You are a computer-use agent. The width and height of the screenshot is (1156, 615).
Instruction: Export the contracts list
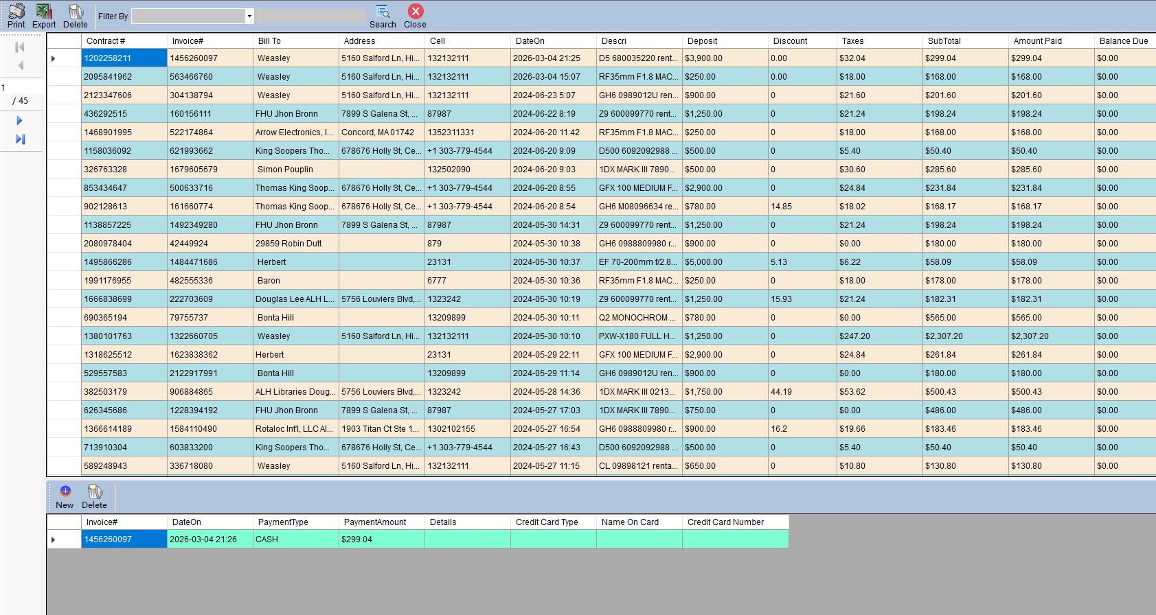click(x=44, y=16)
